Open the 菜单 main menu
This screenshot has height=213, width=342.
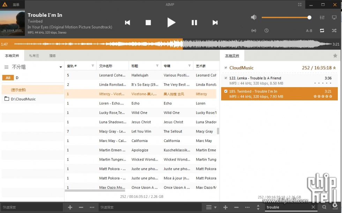16,5
